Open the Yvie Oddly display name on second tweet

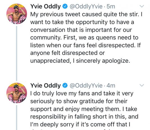[46, 86]
